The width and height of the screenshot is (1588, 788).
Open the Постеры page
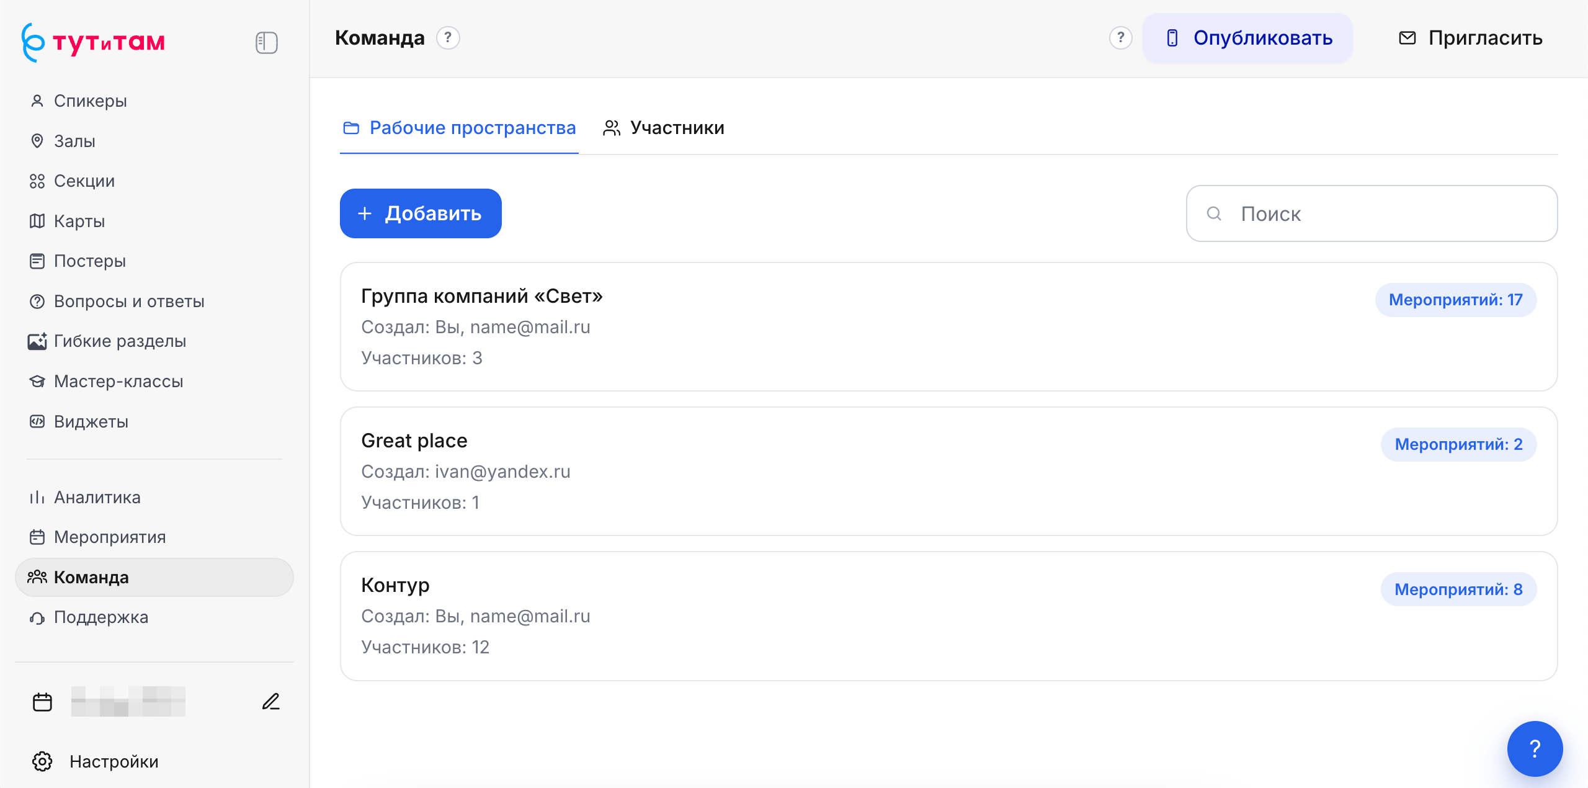[154, 261]
